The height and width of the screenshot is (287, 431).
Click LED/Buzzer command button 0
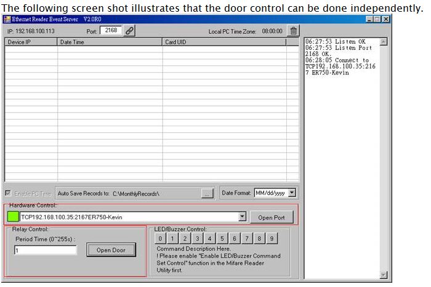click(160, 238)
